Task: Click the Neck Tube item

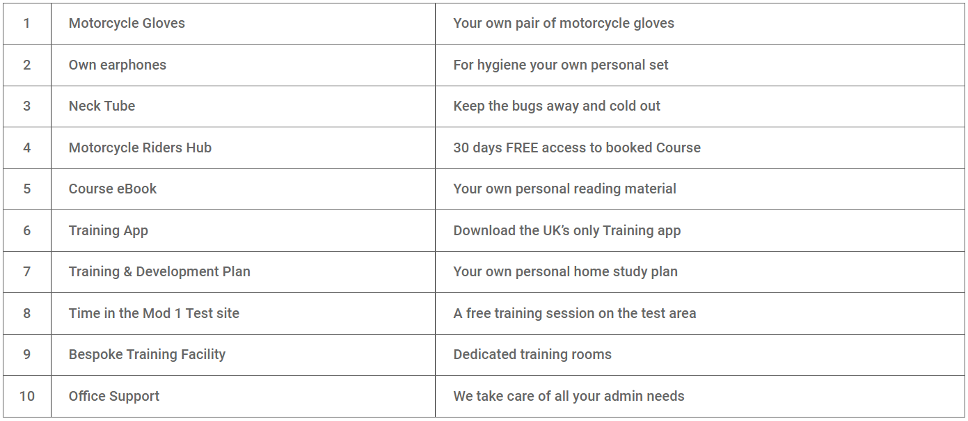Action: click(102, 106)
